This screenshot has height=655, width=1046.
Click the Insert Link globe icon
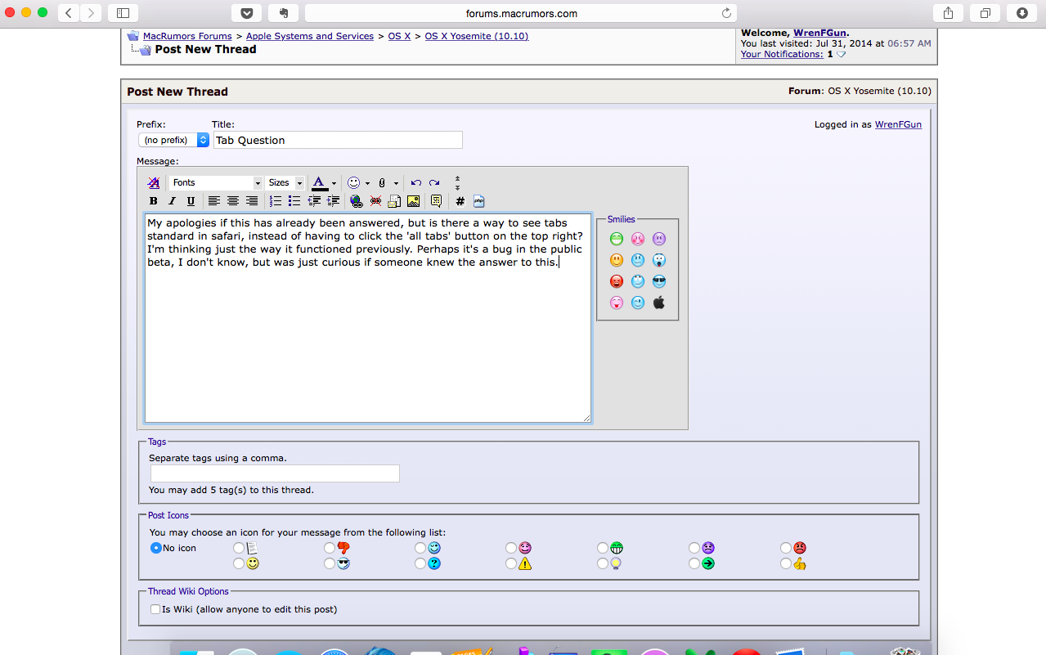click(357, 201)
